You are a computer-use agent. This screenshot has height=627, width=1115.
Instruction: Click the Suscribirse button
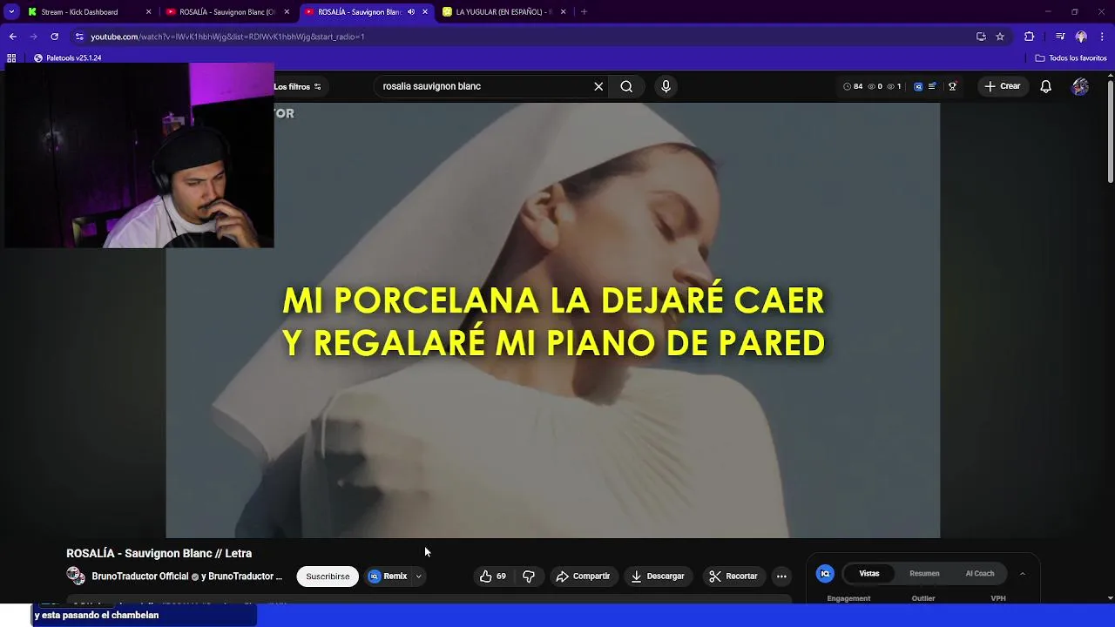pyautogui.click(x=328, y=576)
